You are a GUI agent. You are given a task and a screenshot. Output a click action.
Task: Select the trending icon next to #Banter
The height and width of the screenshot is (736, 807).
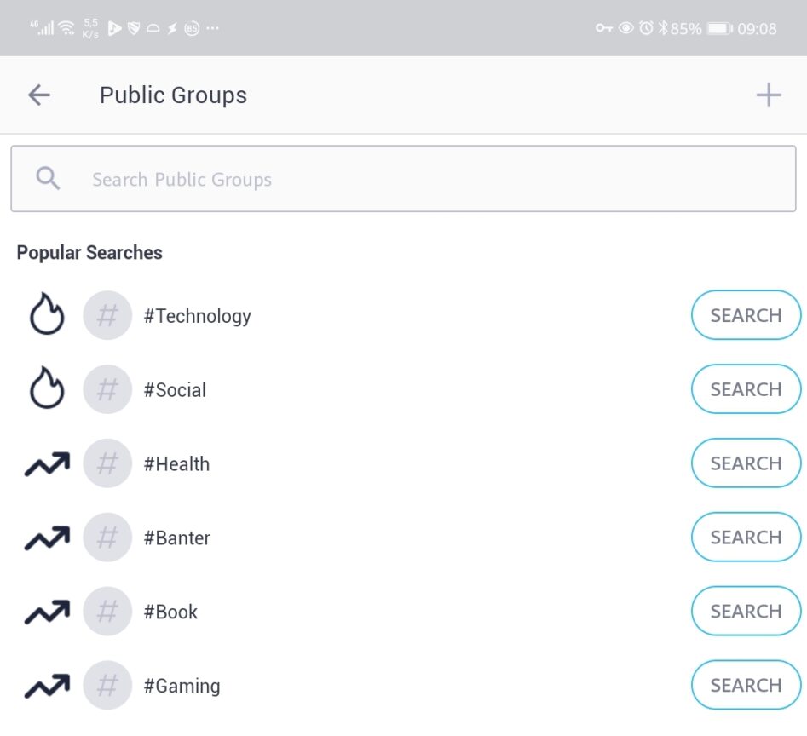(x=46, y=537)
